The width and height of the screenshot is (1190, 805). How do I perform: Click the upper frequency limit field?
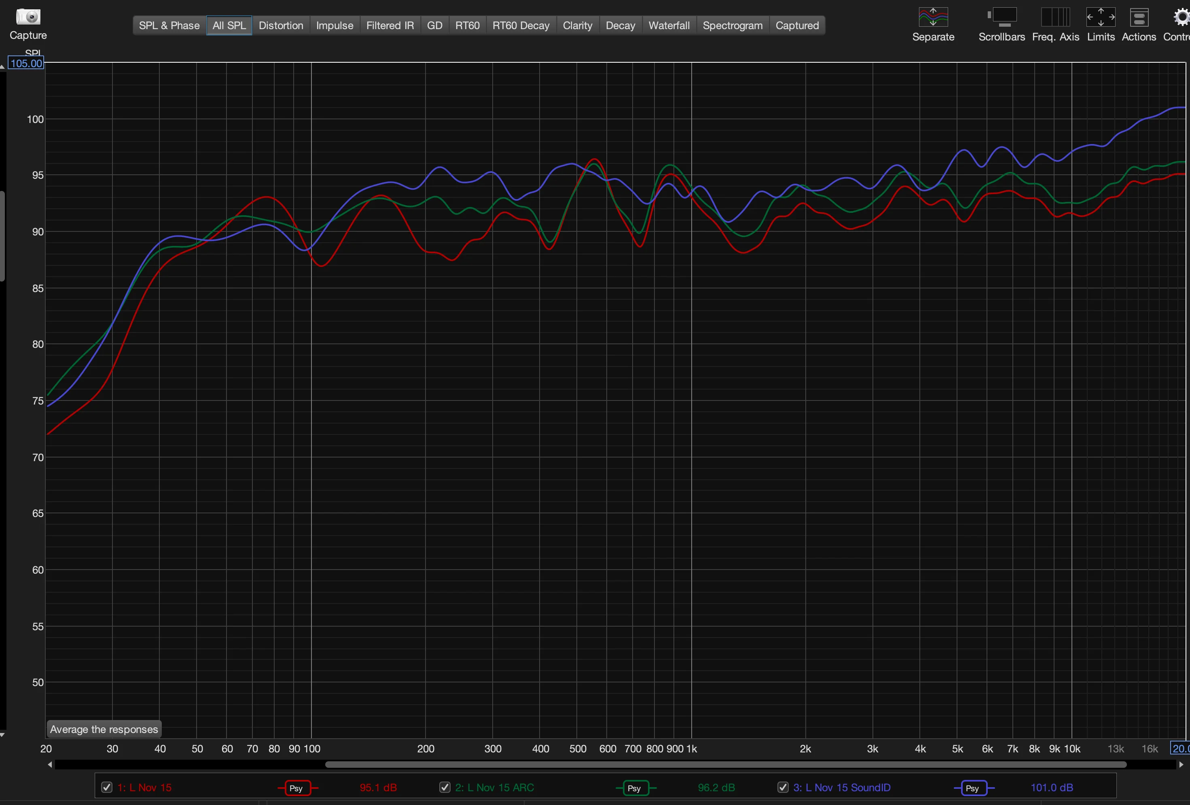[1180, 748]
